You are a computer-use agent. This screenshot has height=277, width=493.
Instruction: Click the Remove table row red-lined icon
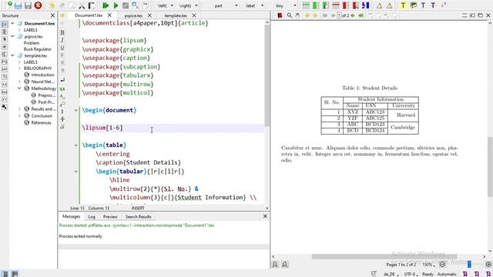pos(336,5)
